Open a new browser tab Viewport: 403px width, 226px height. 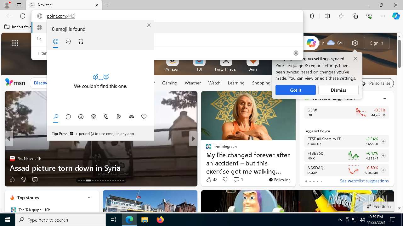(x=107, y=5)
